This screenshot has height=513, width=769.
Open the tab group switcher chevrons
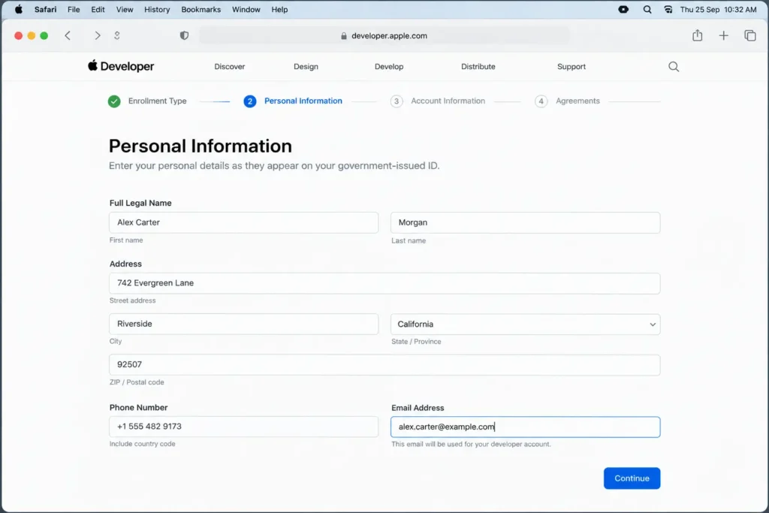coord(116,35)
